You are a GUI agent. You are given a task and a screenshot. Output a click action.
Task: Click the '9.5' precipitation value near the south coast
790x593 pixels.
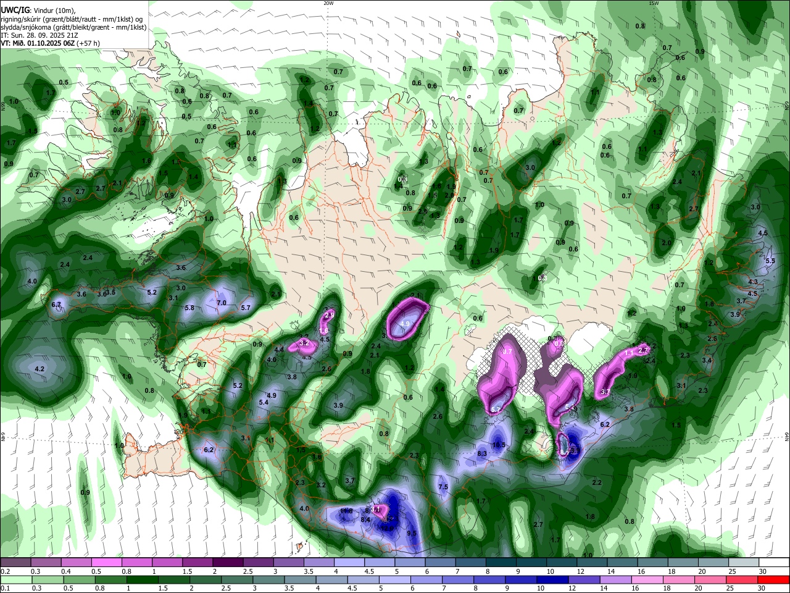pyautogui.click(x=412, y=533)
